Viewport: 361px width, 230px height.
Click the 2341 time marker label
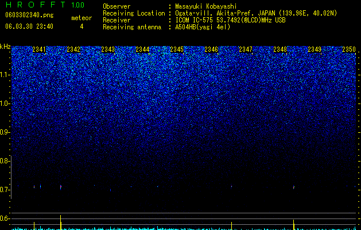[x=39, y=49]
